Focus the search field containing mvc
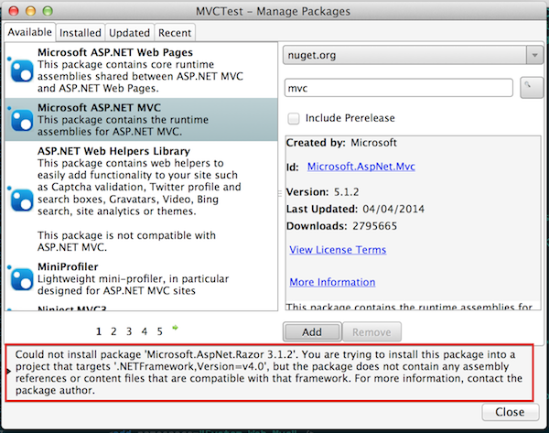 399,88
